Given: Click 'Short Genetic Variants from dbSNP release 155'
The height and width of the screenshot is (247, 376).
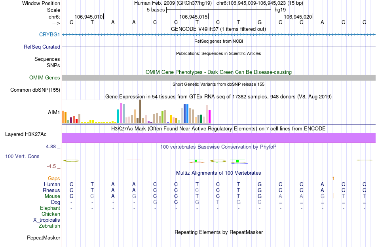Looking at the screenshot, I should coord(218,84).
